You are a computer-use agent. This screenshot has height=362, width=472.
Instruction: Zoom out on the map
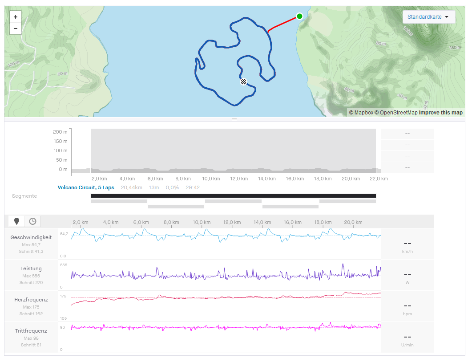(x=16, y=28)
